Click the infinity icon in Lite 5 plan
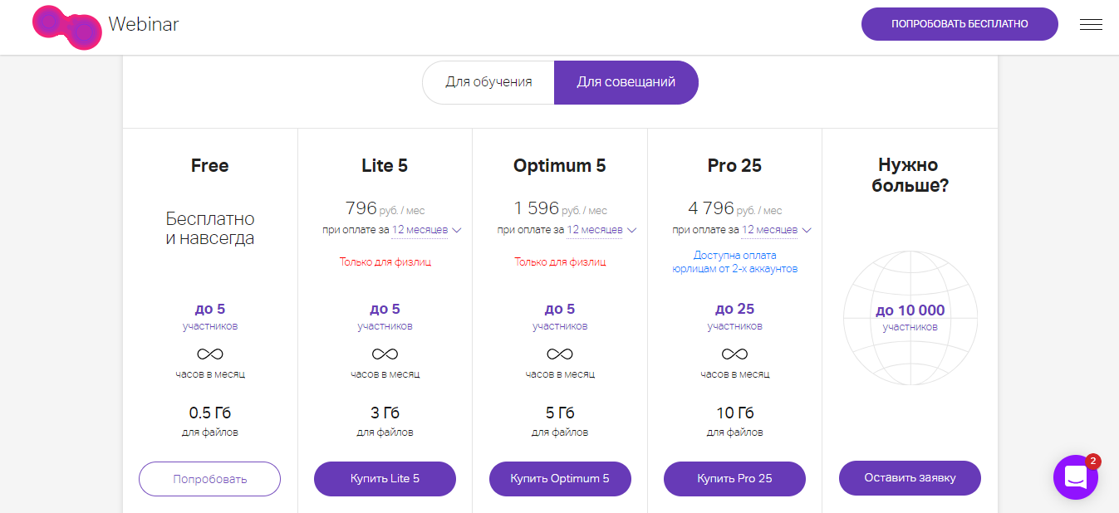Image resolution: width=1119 pixels, height=513 pixels. click(x=385, y=354)
